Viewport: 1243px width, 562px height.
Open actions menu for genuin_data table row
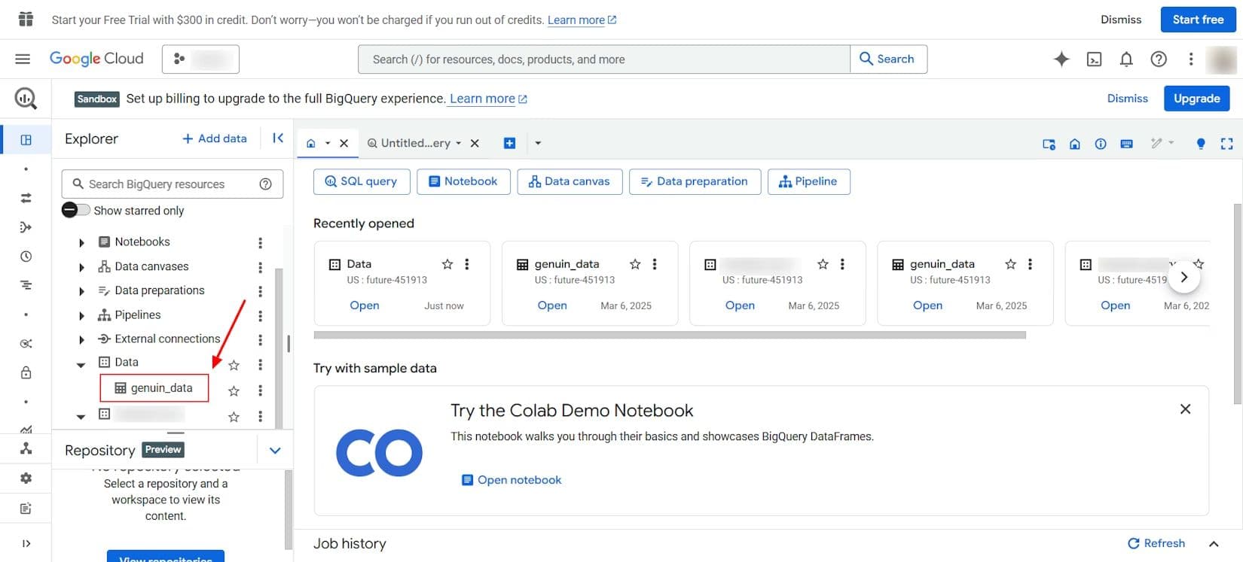[260, 390]
